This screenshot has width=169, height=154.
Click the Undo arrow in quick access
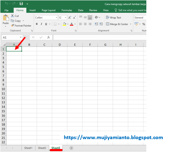click(6, 4)
